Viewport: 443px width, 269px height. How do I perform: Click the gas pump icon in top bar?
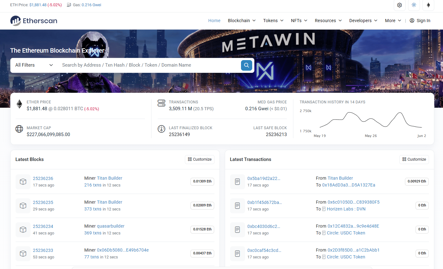point(69,5)
